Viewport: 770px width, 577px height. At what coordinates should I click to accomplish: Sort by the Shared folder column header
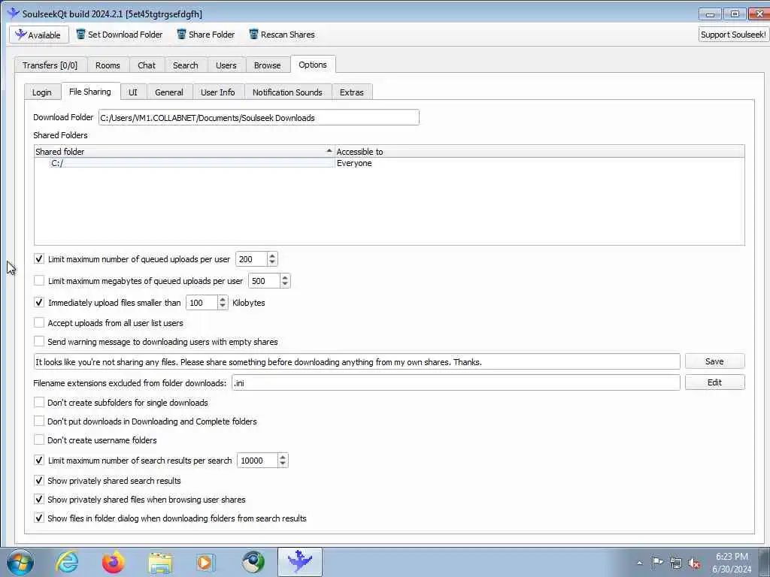tap(184, 152)
